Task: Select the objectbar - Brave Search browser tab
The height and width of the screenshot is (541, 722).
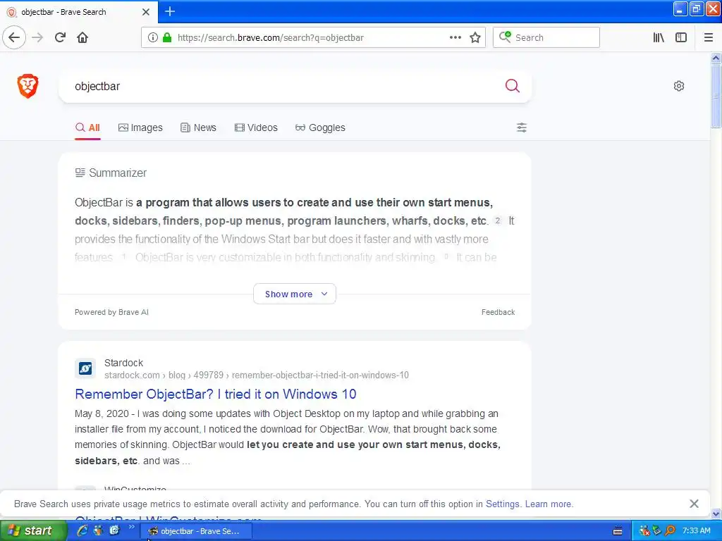Action: [x=78, y=11]
